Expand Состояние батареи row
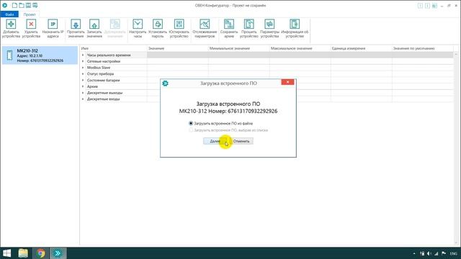461x259 pixels. pos(83,80)
